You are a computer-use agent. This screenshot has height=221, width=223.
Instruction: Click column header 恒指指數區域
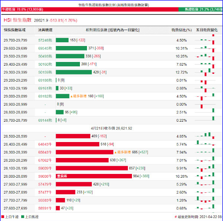pos(14,30)
